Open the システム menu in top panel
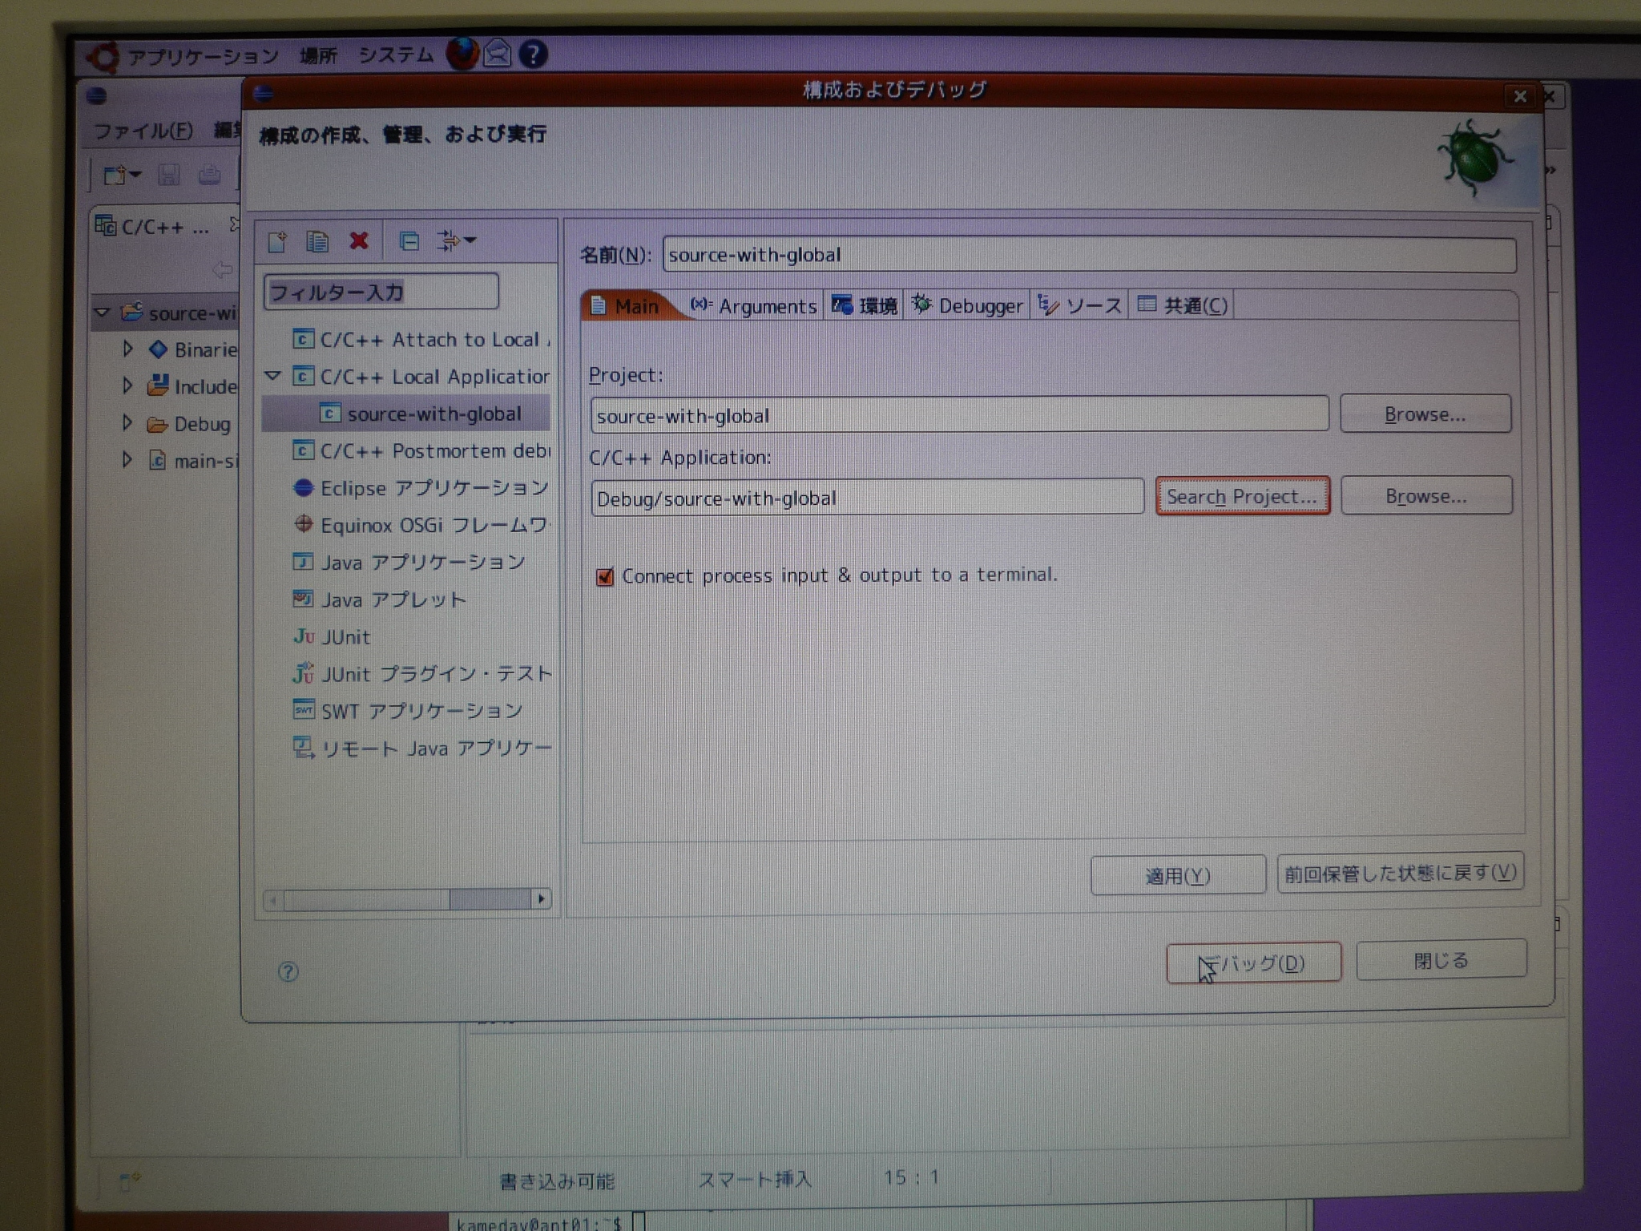This screenshot has height=1231, width=1641. coord(396,54)
